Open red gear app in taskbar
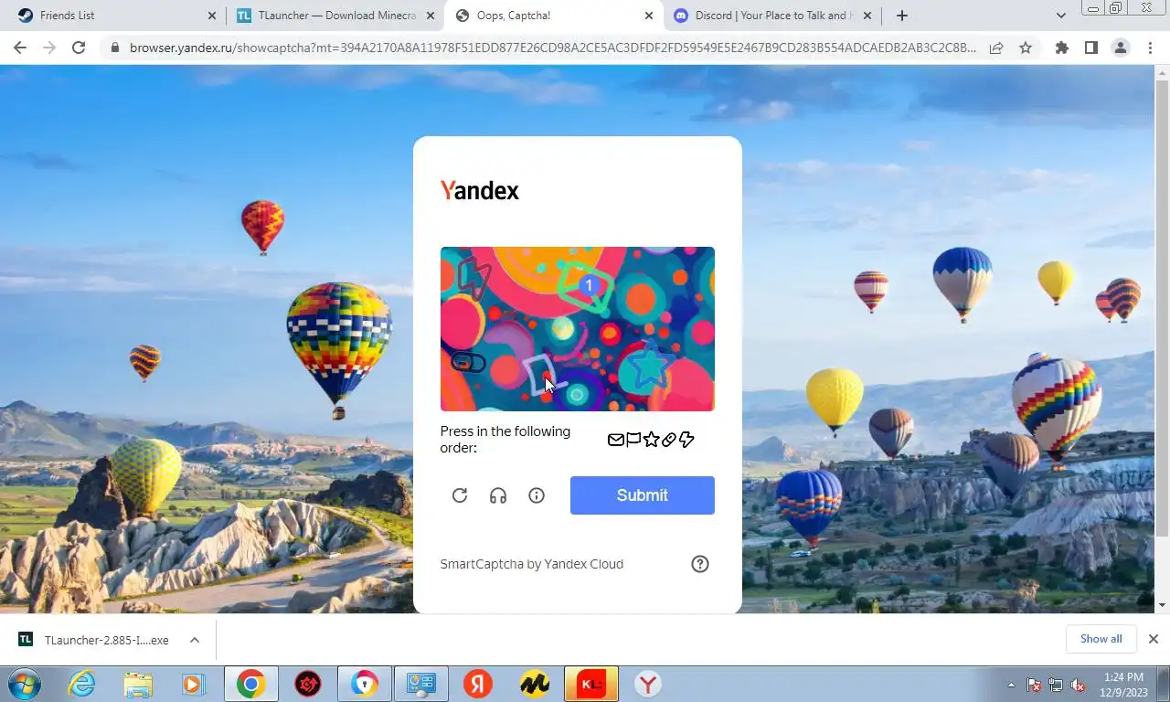 tap(308, 684)
